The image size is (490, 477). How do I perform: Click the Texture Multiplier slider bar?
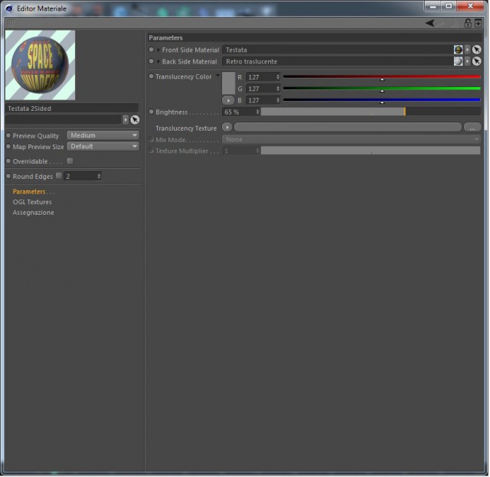point(371,151)
